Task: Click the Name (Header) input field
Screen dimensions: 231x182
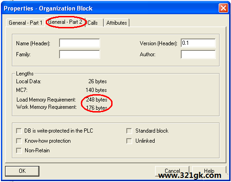Action: [x=80, y=43]
